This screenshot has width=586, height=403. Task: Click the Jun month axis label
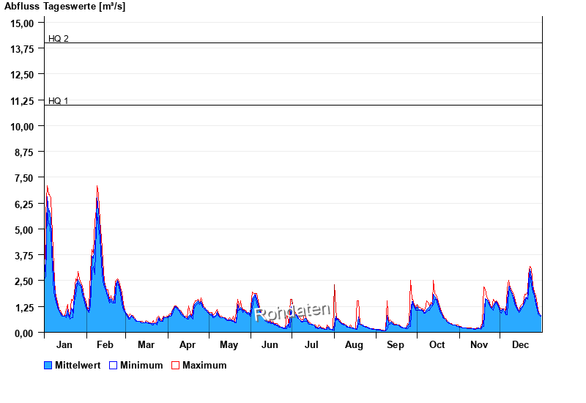[270, 344]
